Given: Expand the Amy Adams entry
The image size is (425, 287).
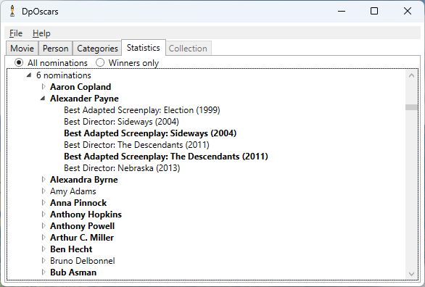Looking at the screenshot, I should coord(44,191).
